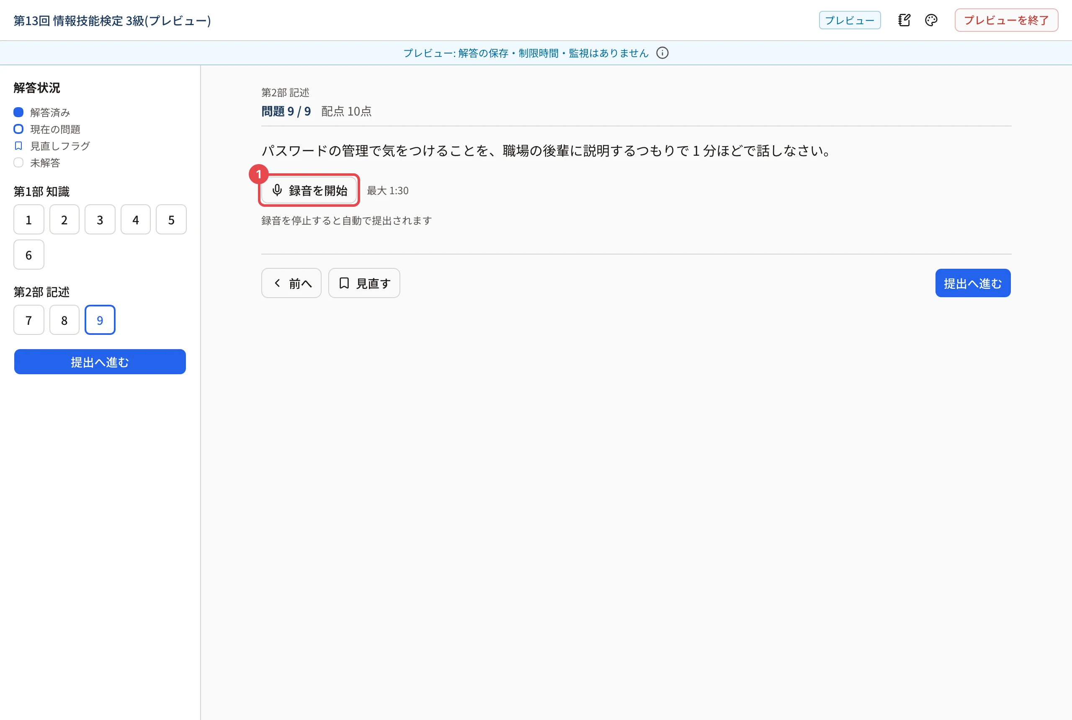Jump to question 3 in the sidebar
Image resolution: width=1072 pixels, height=720 pixels.
pyautogui.click(x=100, y=220)
